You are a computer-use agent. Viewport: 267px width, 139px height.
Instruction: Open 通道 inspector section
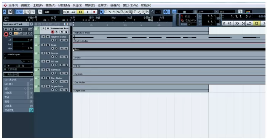[x=18, y=102]
